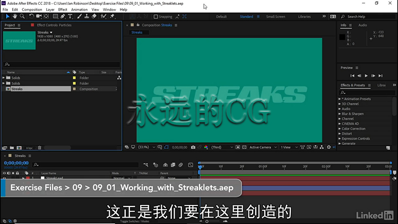Click the yellow label swatch of Streaks composition
The image size is (398, 224).
tap(74, 89)
